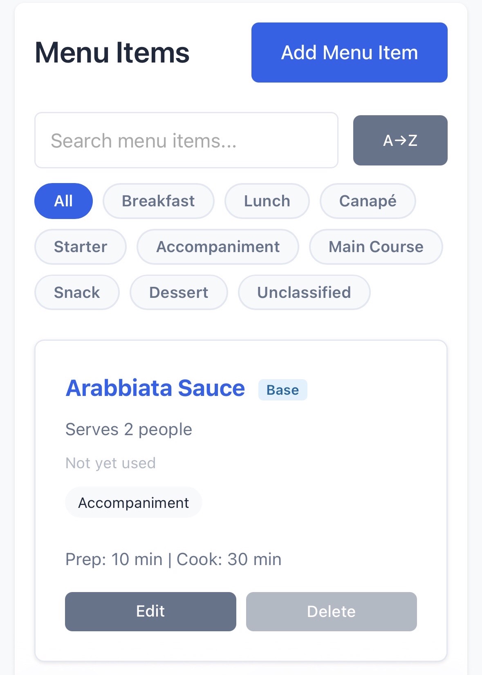Viewport: 482px width, 675px height.
Task: Click the Menu Items page heading
Action: point(112,53)
